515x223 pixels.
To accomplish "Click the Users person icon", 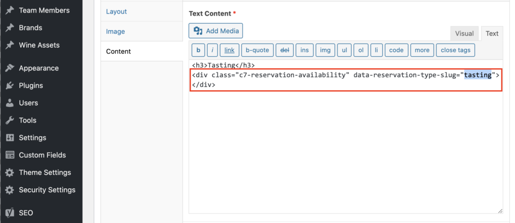I will 10,103.
